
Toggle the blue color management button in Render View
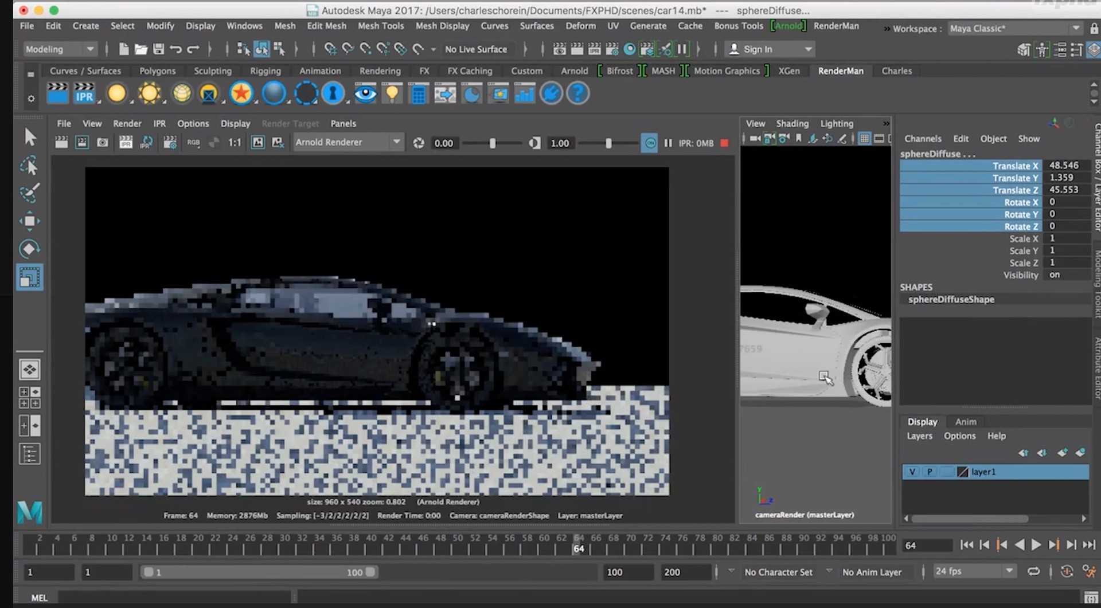[x=650, y=143]
